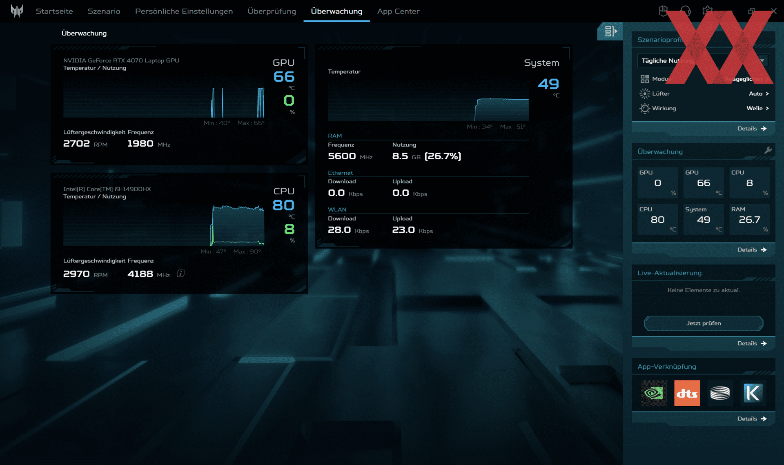784x465 pixels.
Task: Open Persönliche Einstellungen tab
Action: point(184,11)
